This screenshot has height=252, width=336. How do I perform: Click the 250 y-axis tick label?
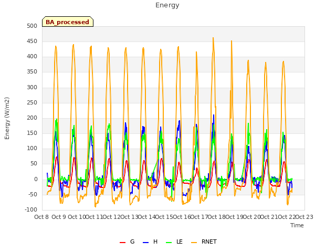pos(32,103)
